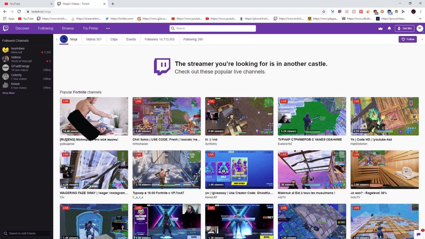Screen dimensions: 425x239
Task: Expand followed channels with Show More
Action: (x=8, y=93)
